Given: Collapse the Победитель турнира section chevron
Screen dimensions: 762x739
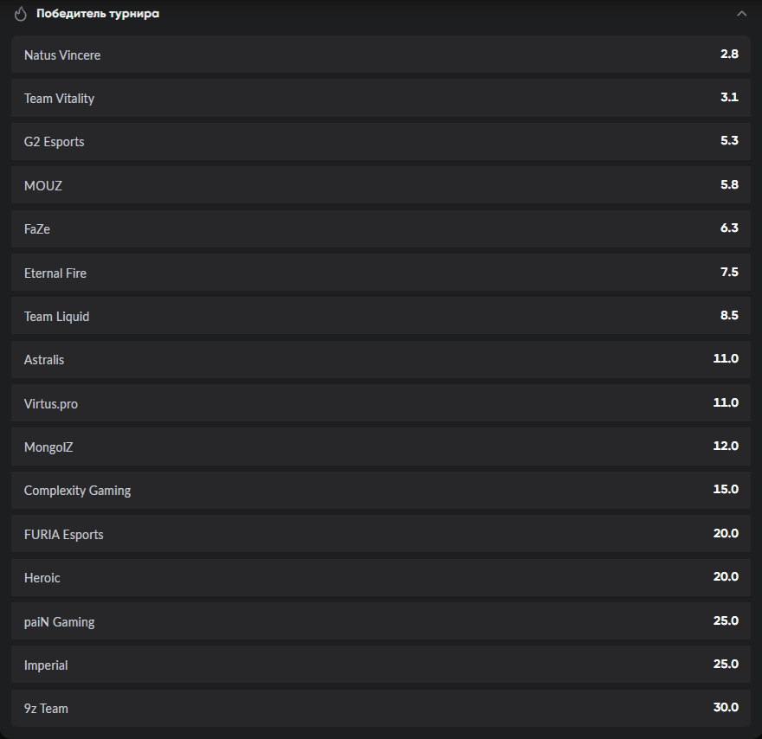Looking at the screenshot, I should point(741,14).
